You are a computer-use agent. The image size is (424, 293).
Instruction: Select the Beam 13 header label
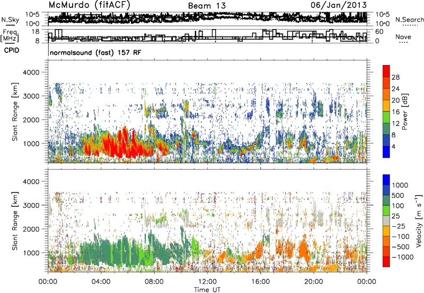tap(207, 6)
